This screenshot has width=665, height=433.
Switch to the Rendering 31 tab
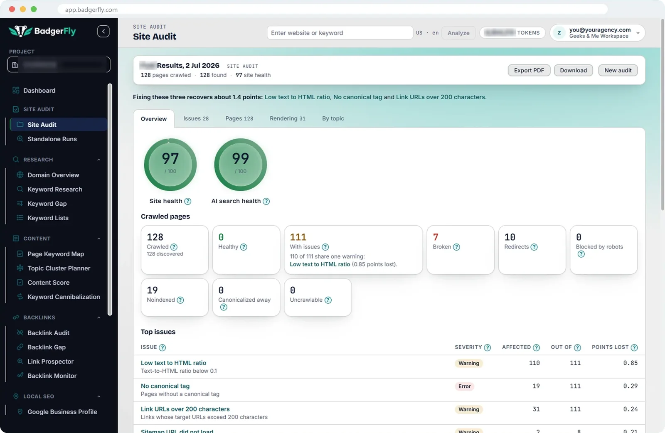288,118
